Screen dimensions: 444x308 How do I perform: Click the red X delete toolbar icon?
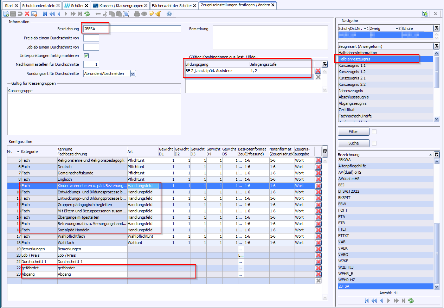coord(27,14)
